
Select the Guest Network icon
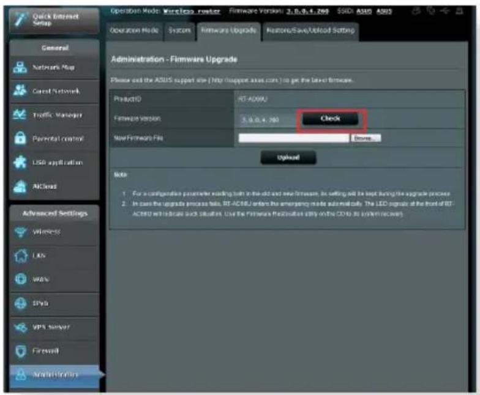[20, 90]
